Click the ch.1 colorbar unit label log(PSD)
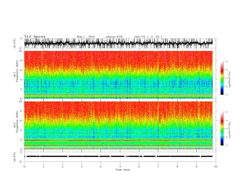 click(x=230, y=80)
